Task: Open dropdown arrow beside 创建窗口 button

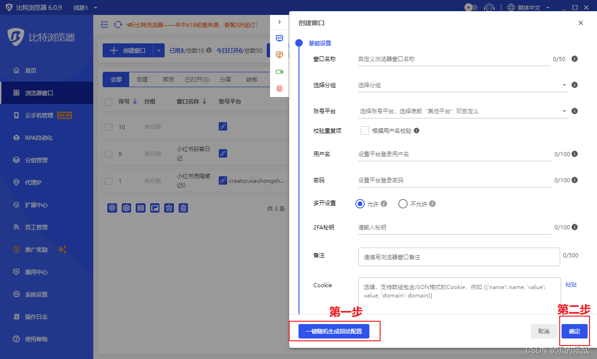Action: click(159, 50)
